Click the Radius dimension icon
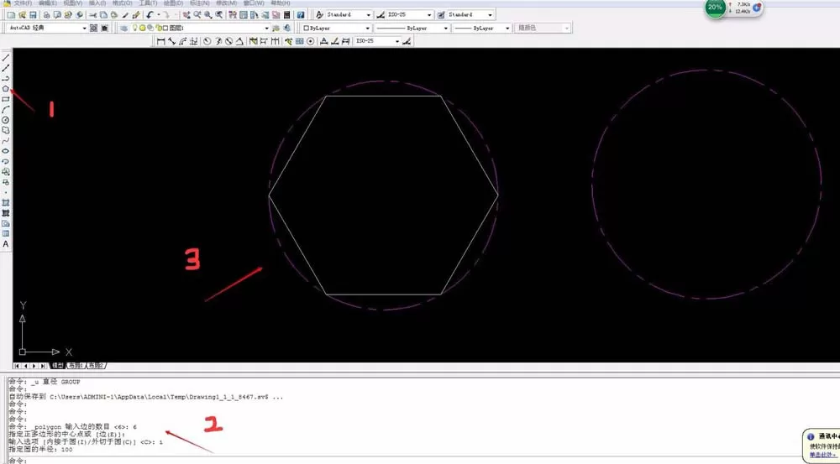The width and height of the screenshot is (840, 464). click(x=207, y=41)
